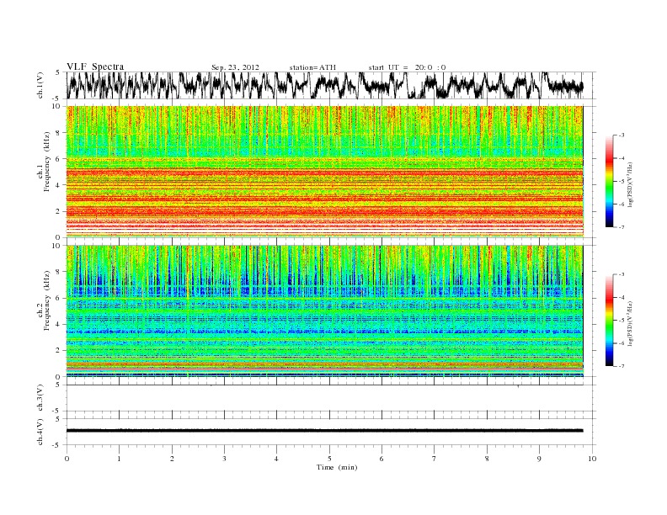
Task: Click time axis tick label "5"
Action: click(329, 459)
